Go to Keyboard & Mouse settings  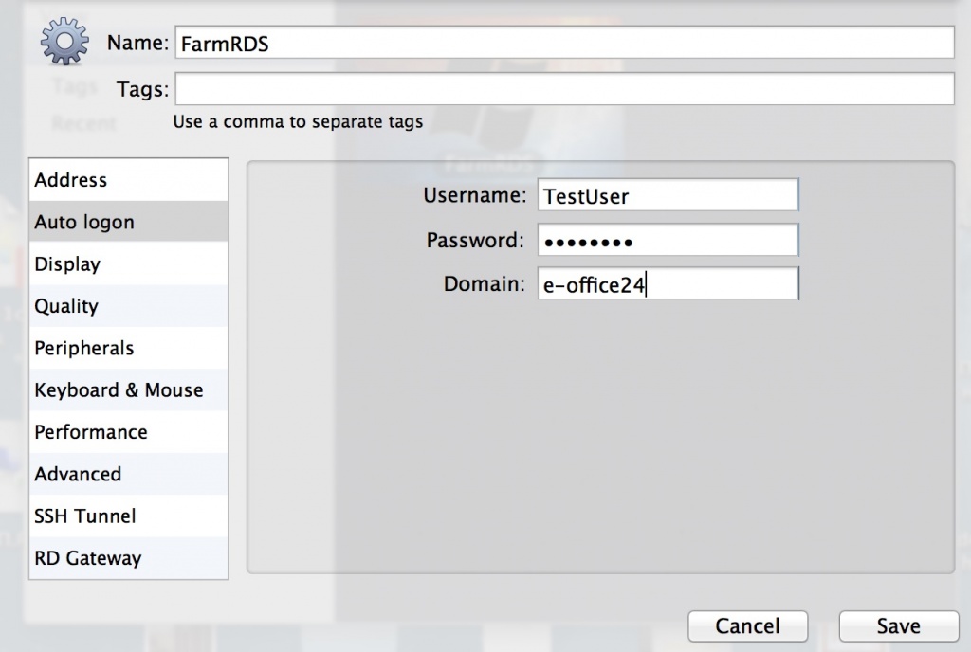click(128, 389)
